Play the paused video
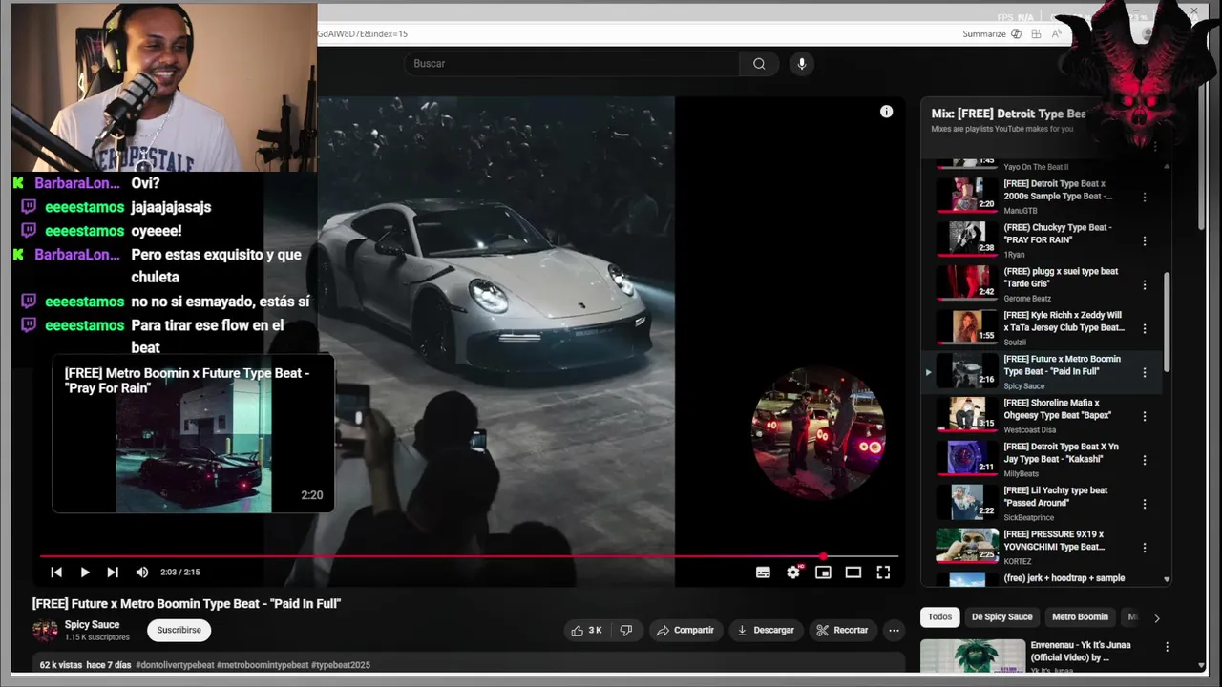 [x=84, y=572]
